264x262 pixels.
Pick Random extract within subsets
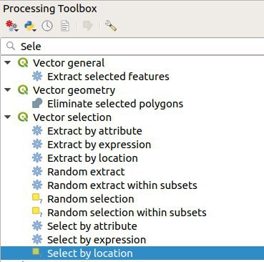coord(122,185)
